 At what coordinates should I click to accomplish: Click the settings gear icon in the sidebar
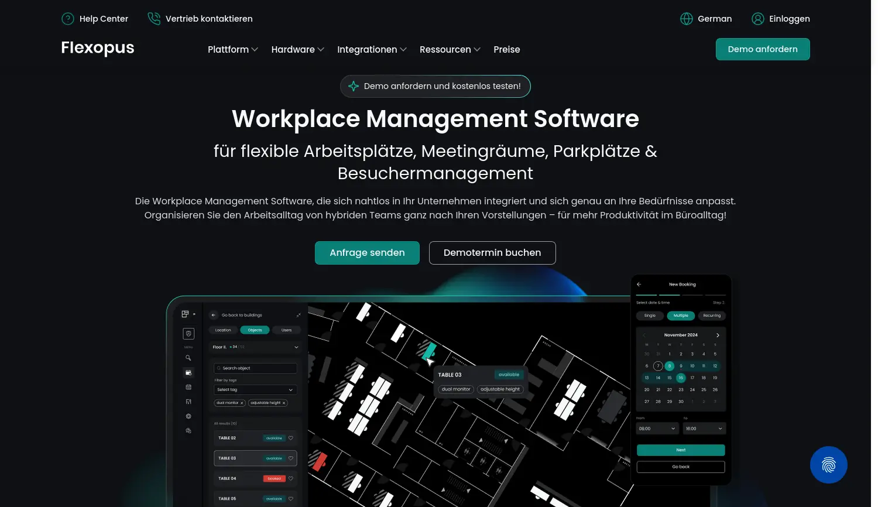[x=188, y=416]
